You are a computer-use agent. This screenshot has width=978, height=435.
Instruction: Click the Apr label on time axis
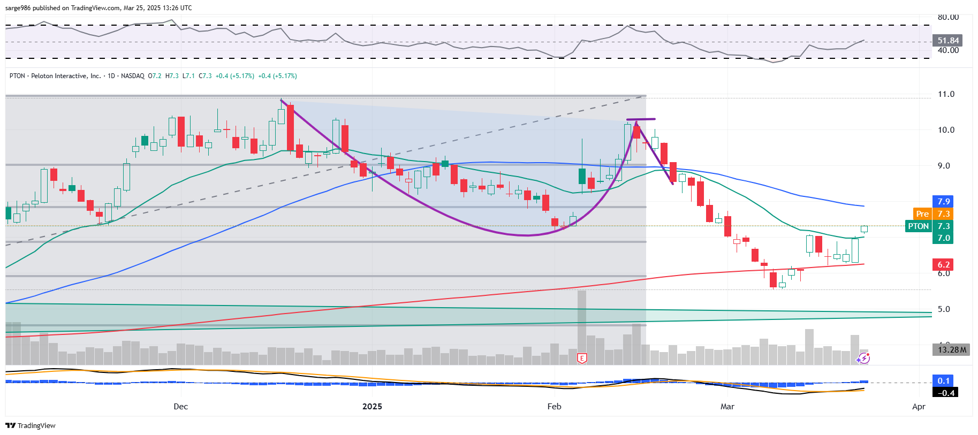(x=919, y=407)
